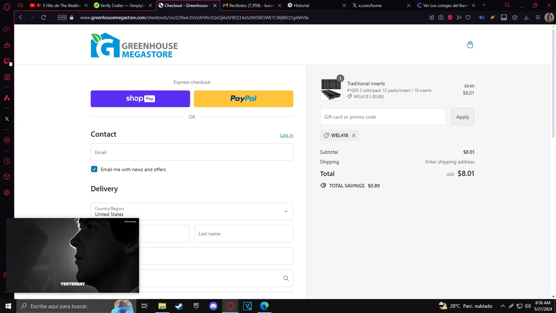Viewport: 556px width, 313px height.
Task: Click the white two-dot box extension icon
Action: pos(504,17)
